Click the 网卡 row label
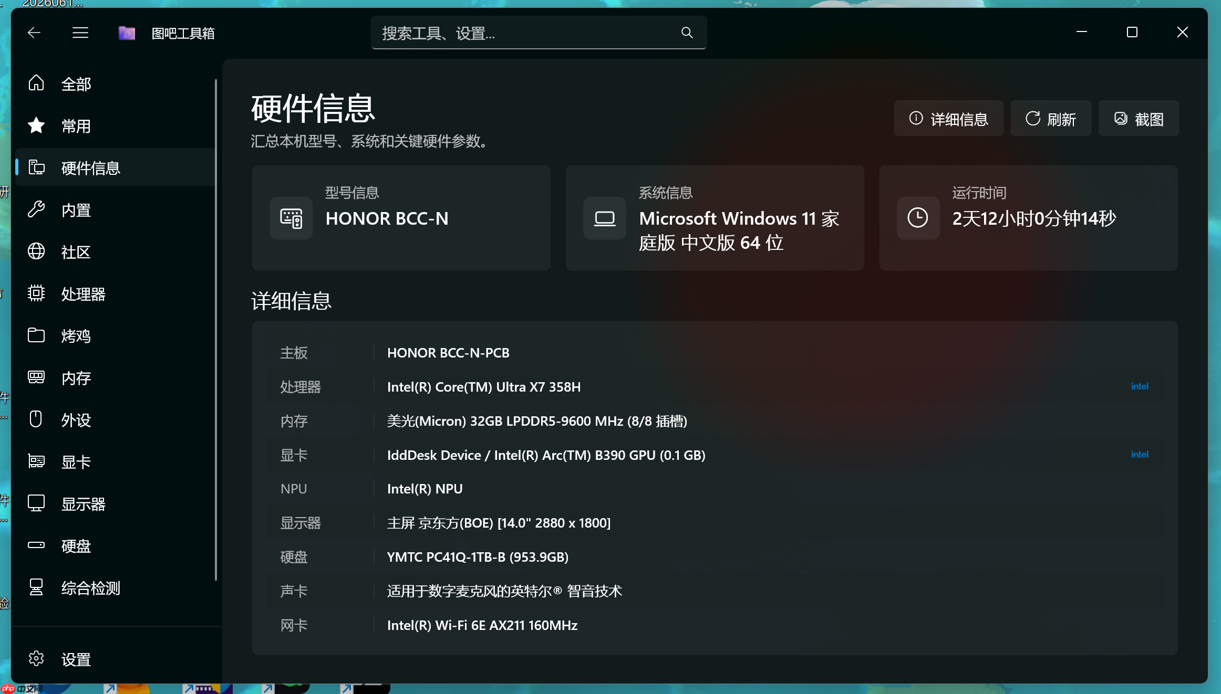The width and height of the screenshot is (1221, 694). [294, 625]
